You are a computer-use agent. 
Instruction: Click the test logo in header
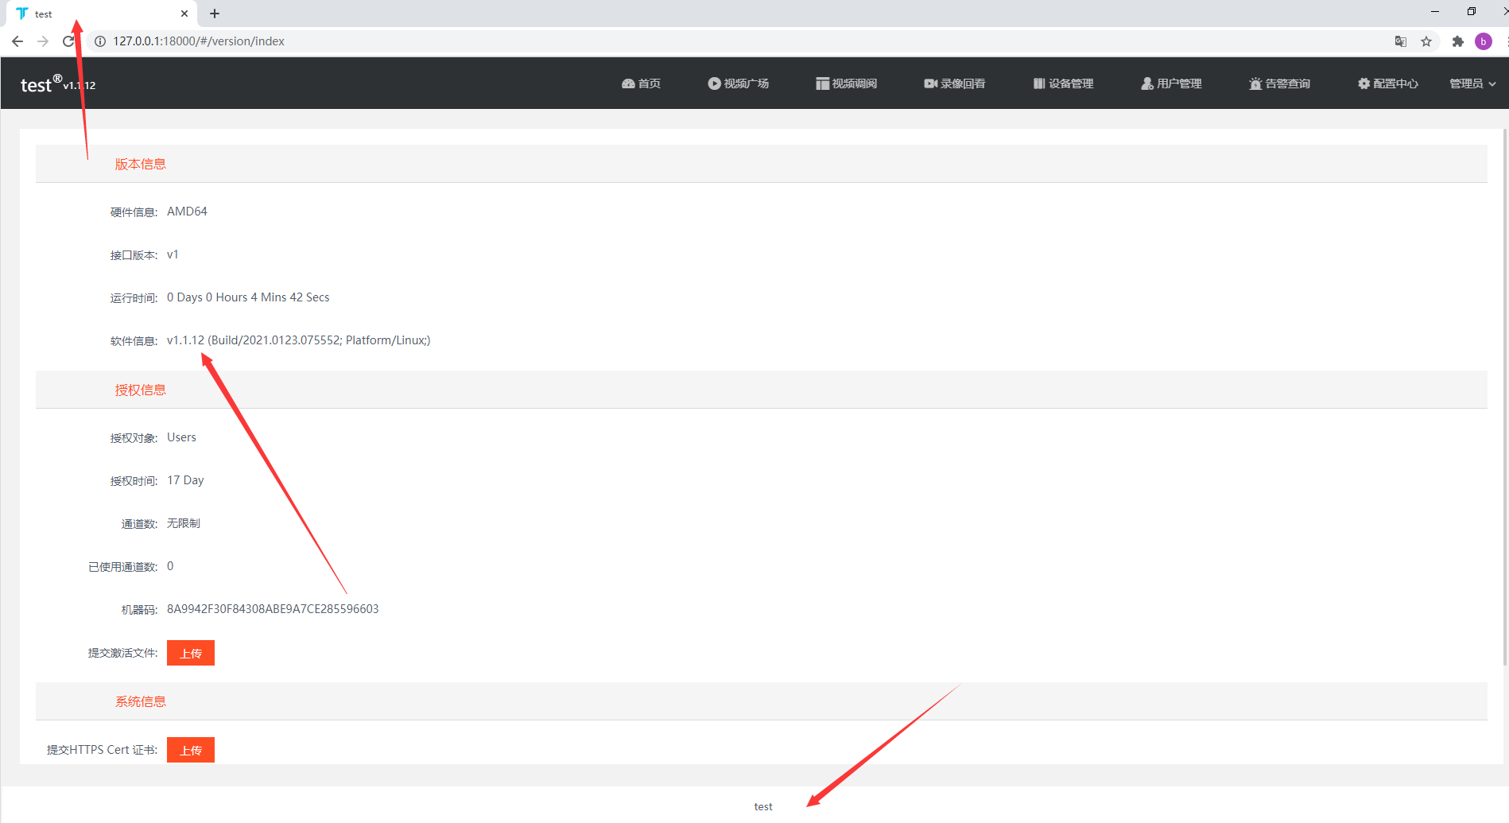tap(37, 85)
